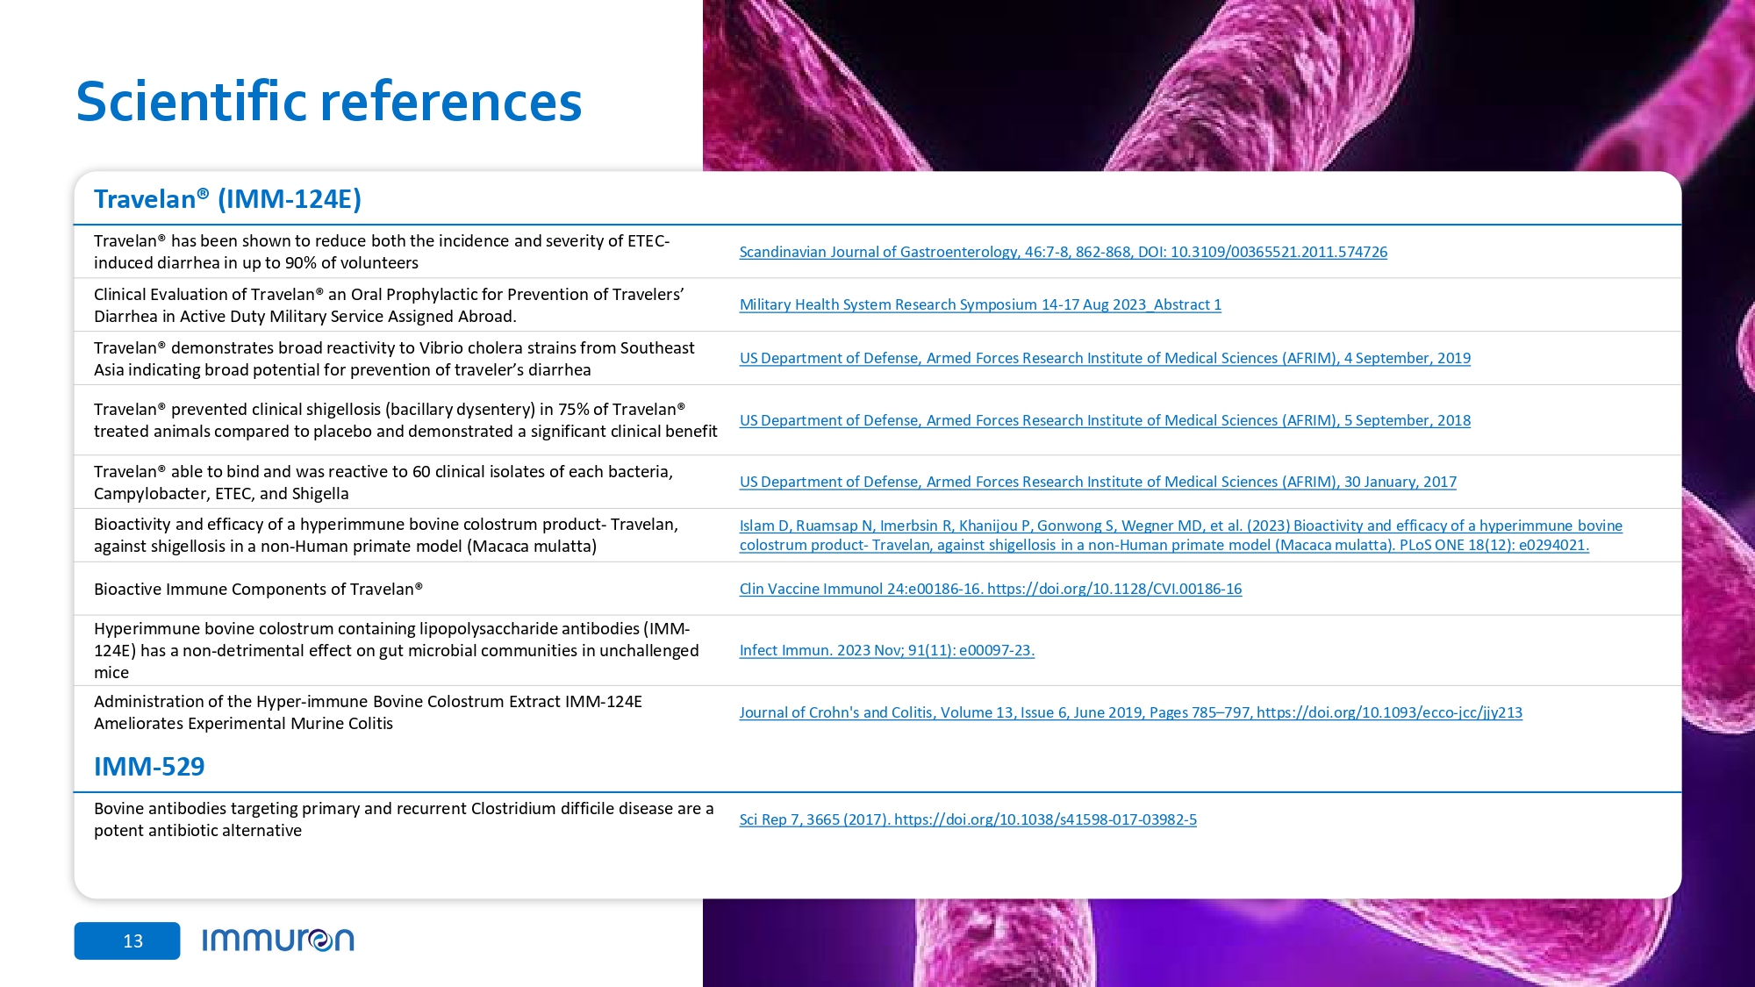Open Military Health System Research Symposium link

pyautogui.click(x=979, y=304)
